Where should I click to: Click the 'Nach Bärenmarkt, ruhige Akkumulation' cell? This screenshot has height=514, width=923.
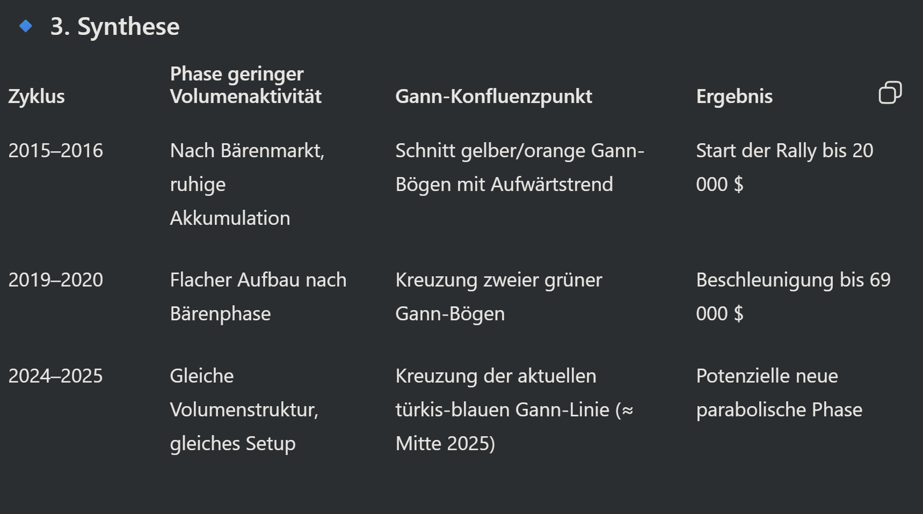pyautogui.click(x=247, y=184)
